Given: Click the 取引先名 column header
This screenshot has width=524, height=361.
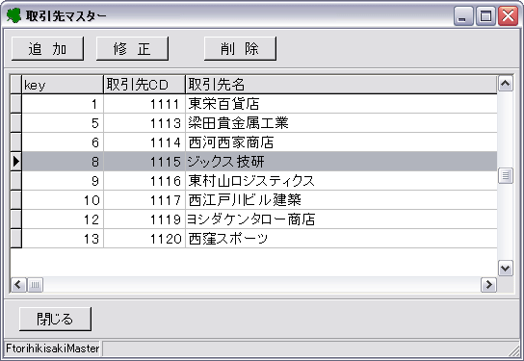Looking at the screenshot, I should click(x=341, y=85).
